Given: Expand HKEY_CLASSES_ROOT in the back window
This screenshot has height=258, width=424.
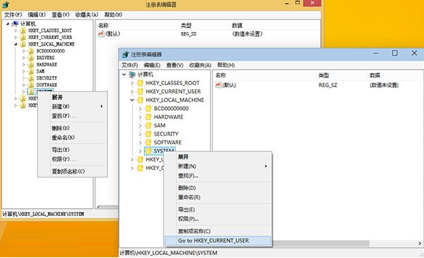Looking at the screenshot, I should (16, 31).
